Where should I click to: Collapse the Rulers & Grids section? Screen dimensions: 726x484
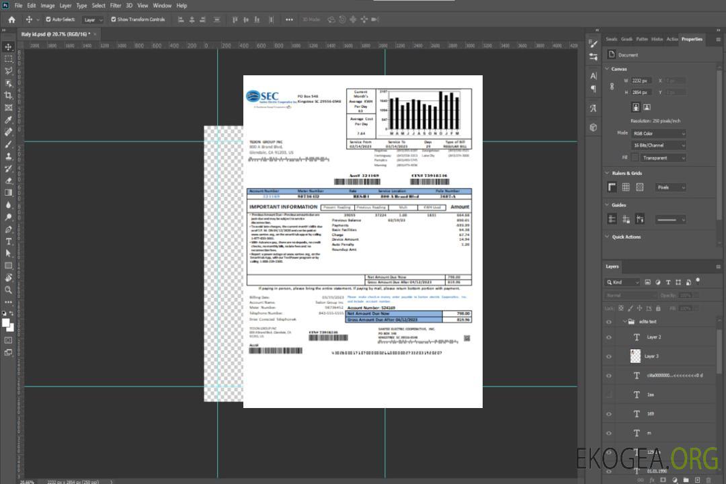tap(607, 173)
